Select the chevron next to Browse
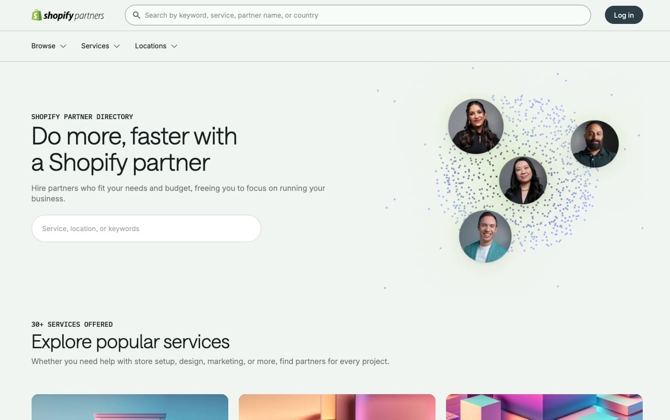This screenshot has height=420, width=670. 63,46
